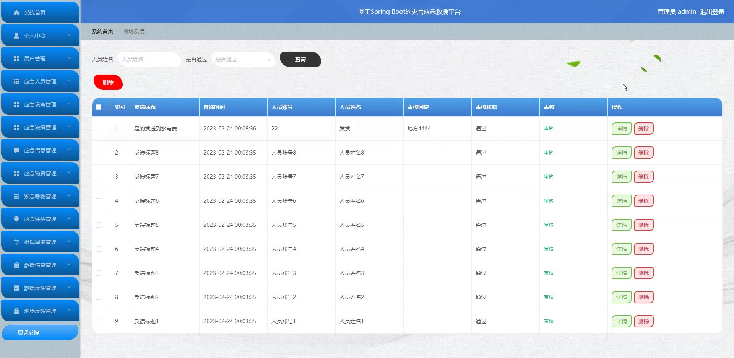Screen dimensions: 734x358
Task: Expand 用户管理 menu chevron
Action: click(69, 58)
